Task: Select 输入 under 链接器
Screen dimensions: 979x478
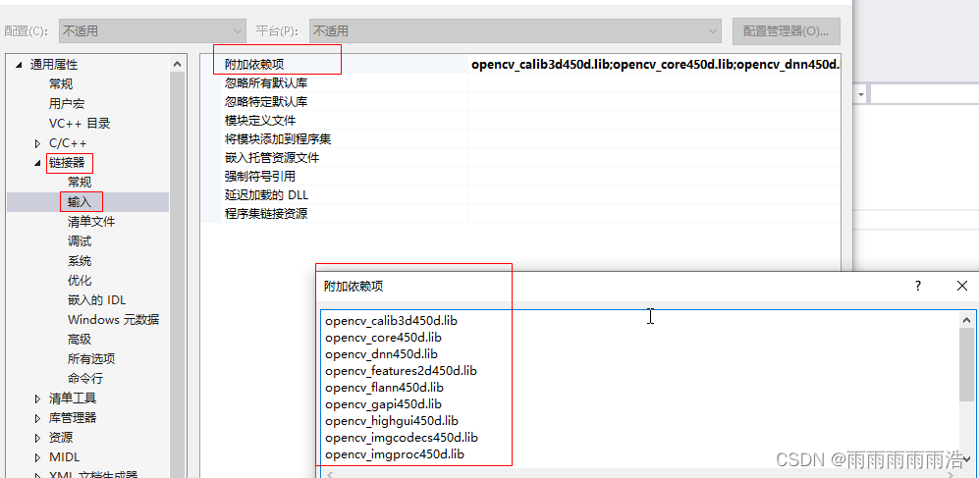Action: click(80, 201)
